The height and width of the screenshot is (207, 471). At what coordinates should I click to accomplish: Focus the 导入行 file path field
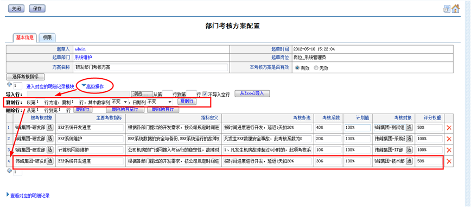coord(78,94)
